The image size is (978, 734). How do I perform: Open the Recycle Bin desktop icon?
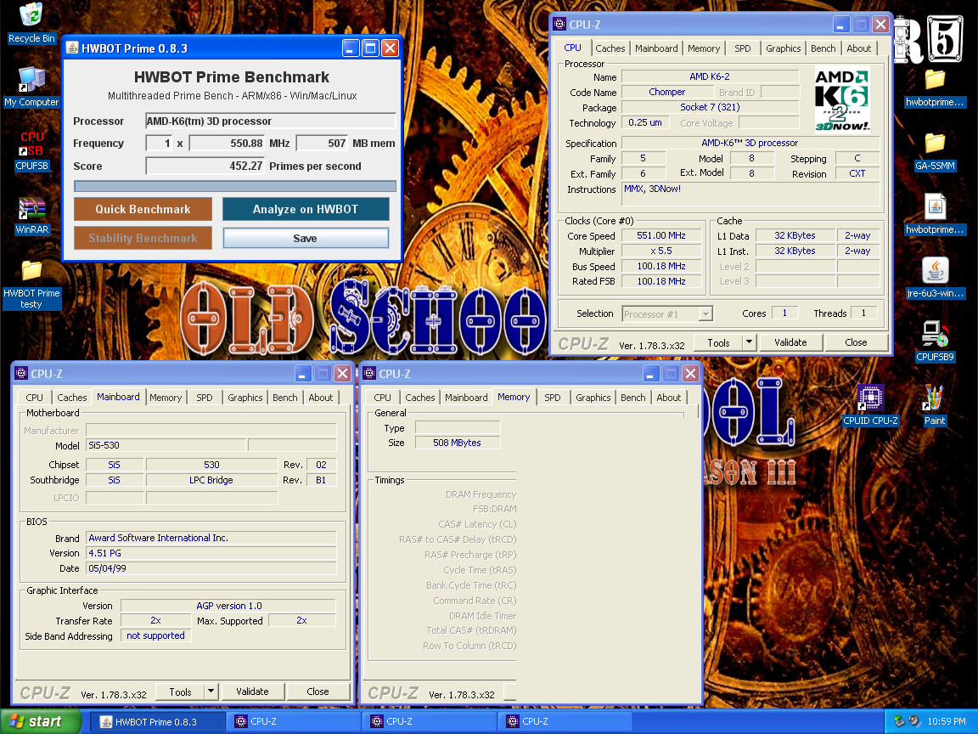31,15
